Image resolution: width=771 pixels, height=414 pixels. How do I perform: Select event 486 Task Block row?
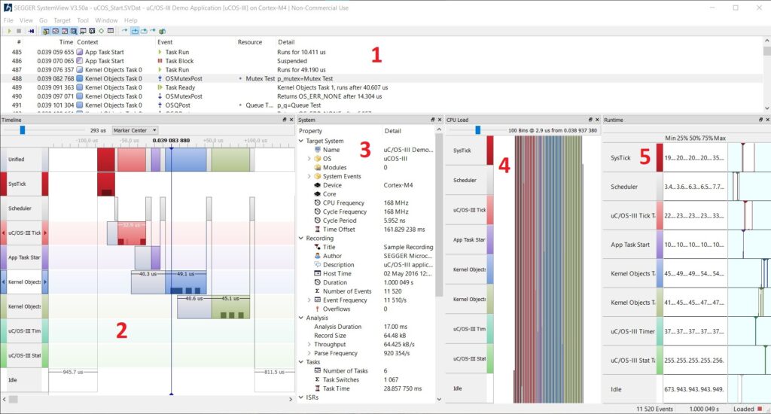[382, 61]
